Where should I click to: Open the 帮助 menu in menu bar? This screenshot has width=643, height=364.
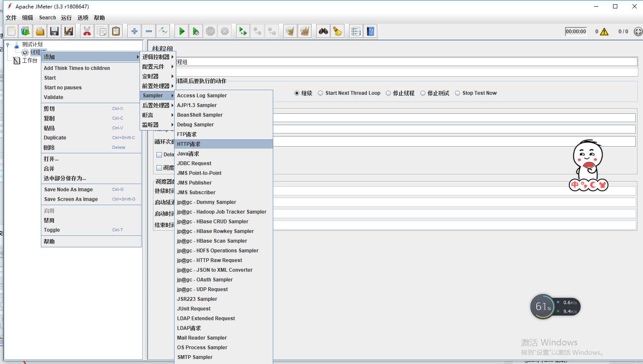(x=99, y=18)
